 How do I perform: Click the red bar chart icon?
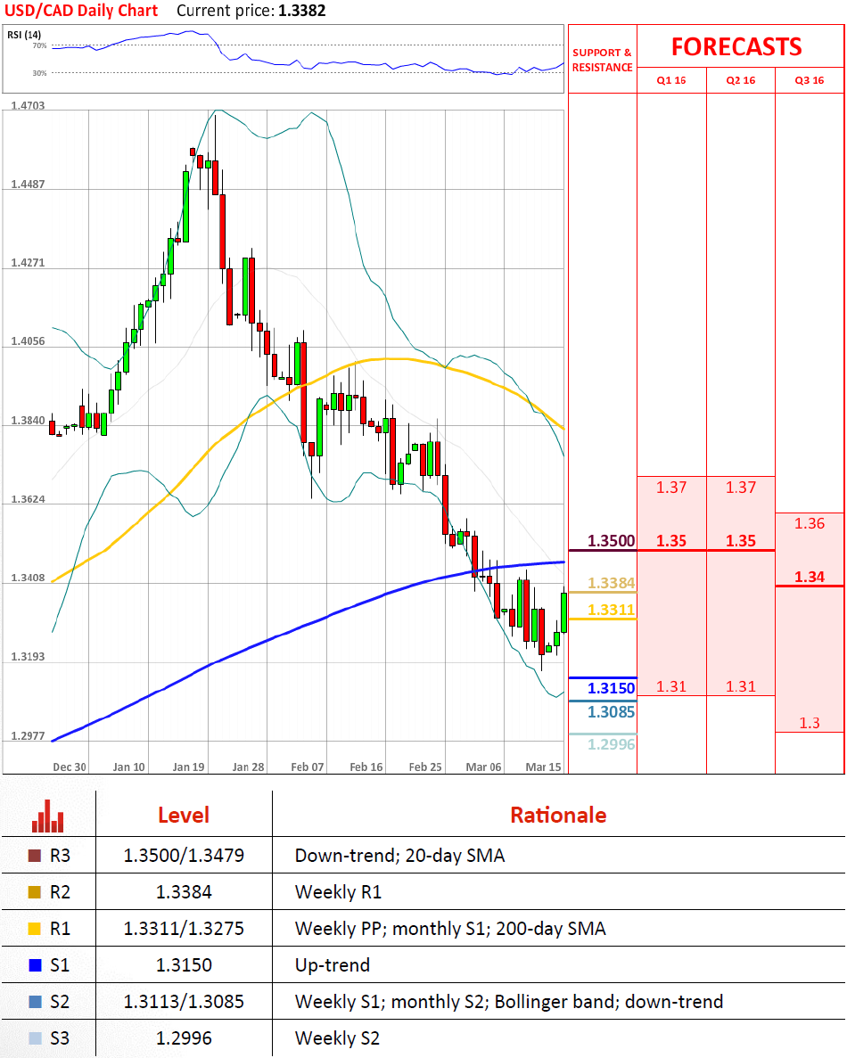47,816
